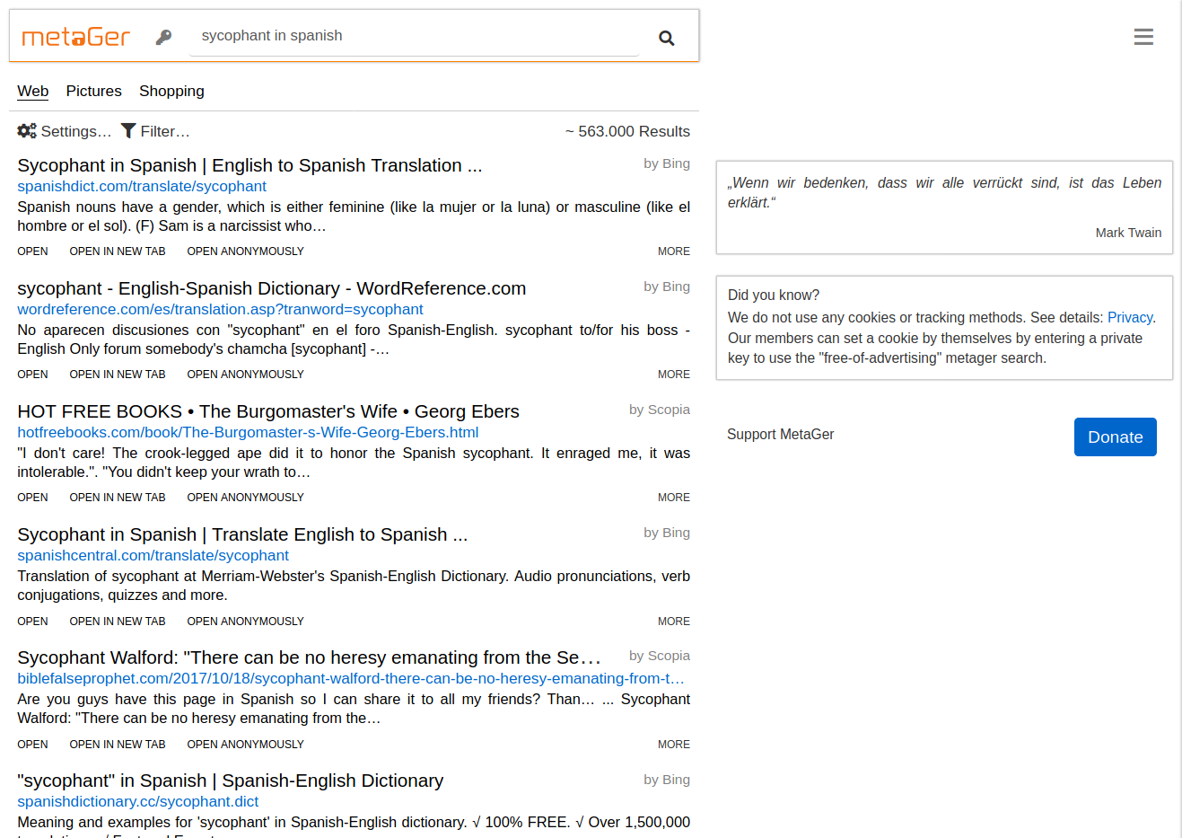
Task: Switch to the Web tab
Action: [x=33, y=91]
